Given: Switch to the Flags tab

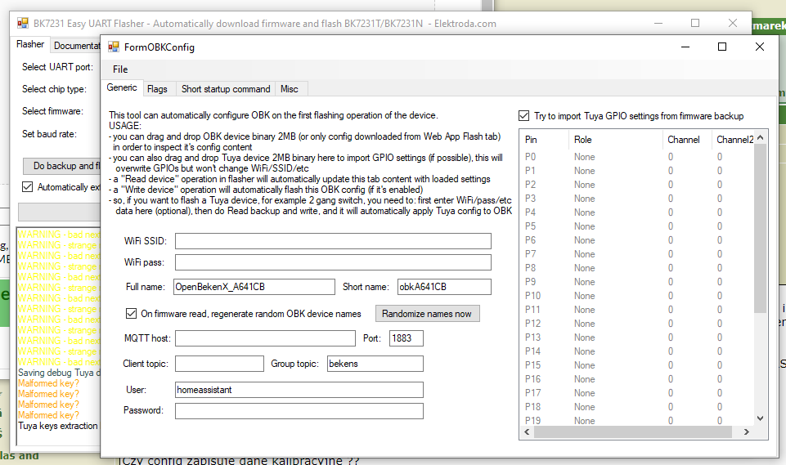Looking at the screenshot, I should point(157,89).
